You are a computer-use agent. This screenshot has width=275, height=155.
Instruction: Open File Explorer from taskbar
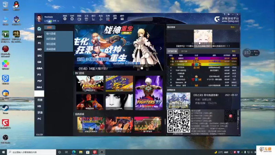[81, 152]
